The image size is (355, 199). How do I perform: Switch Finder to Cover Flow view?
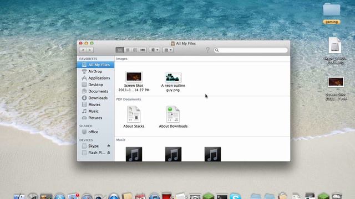(x=143, y=50)
